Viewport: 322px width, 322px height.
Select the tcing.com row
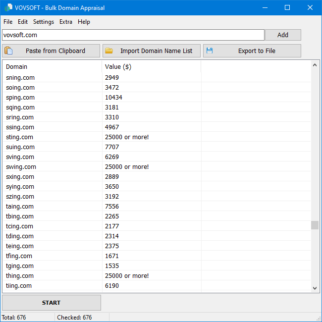tap(157, 226)
